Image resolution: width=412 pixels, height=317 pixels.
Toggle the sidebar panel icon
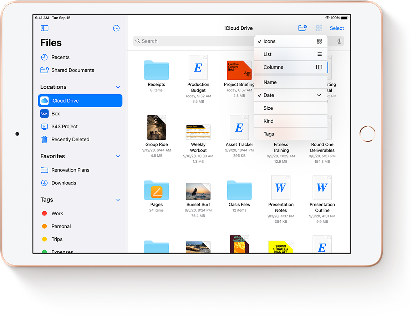44,28
